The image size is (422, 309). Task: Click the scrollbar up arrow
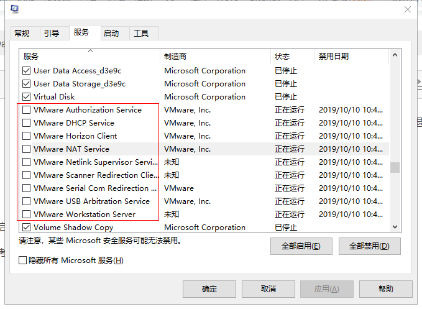(395, 55)
